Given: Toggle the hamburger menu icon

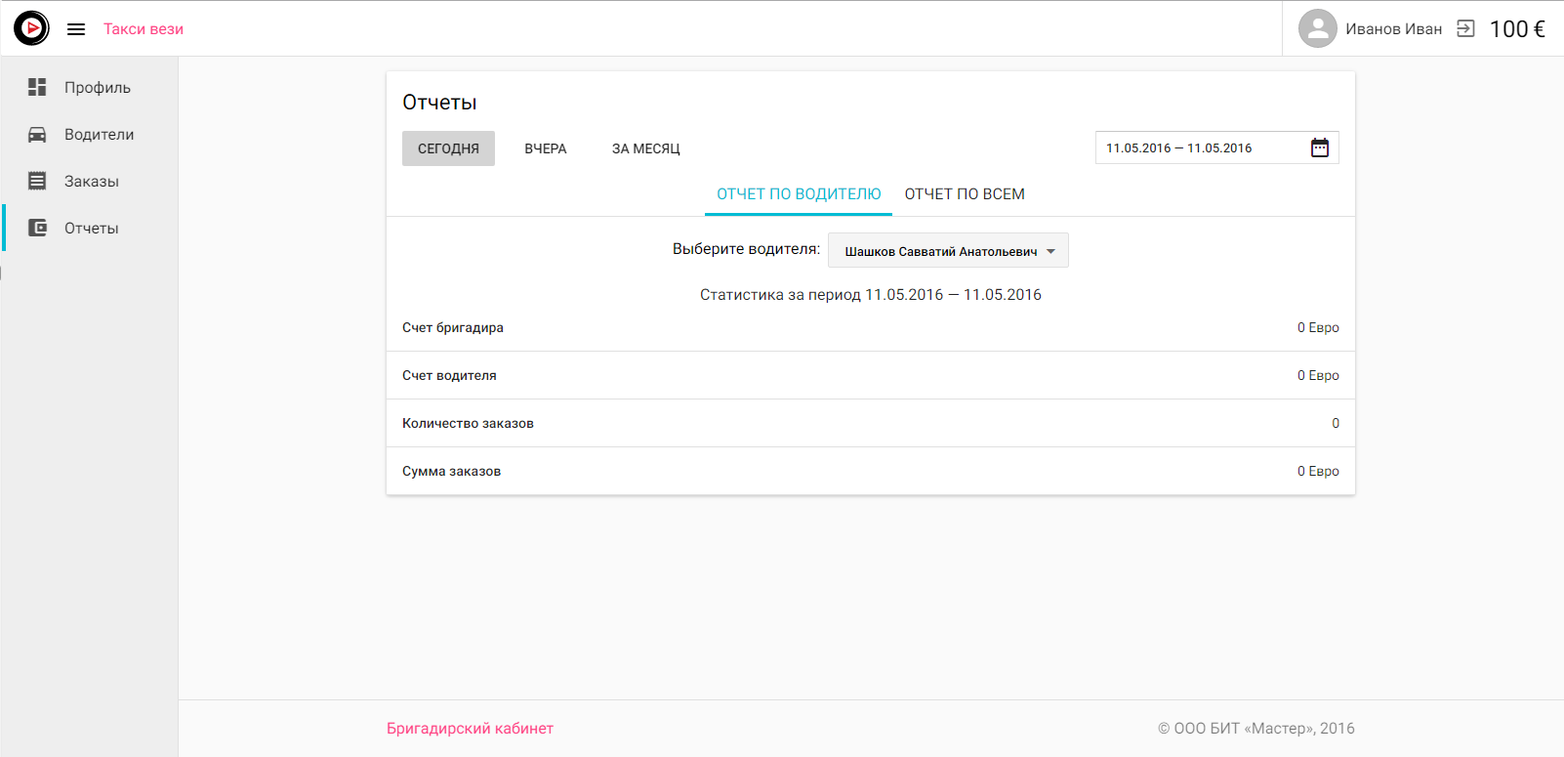Looking at the screenshot, I should pos(76,29).
